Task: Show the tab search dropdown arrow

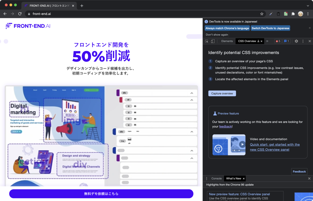Action: [308, 5]
